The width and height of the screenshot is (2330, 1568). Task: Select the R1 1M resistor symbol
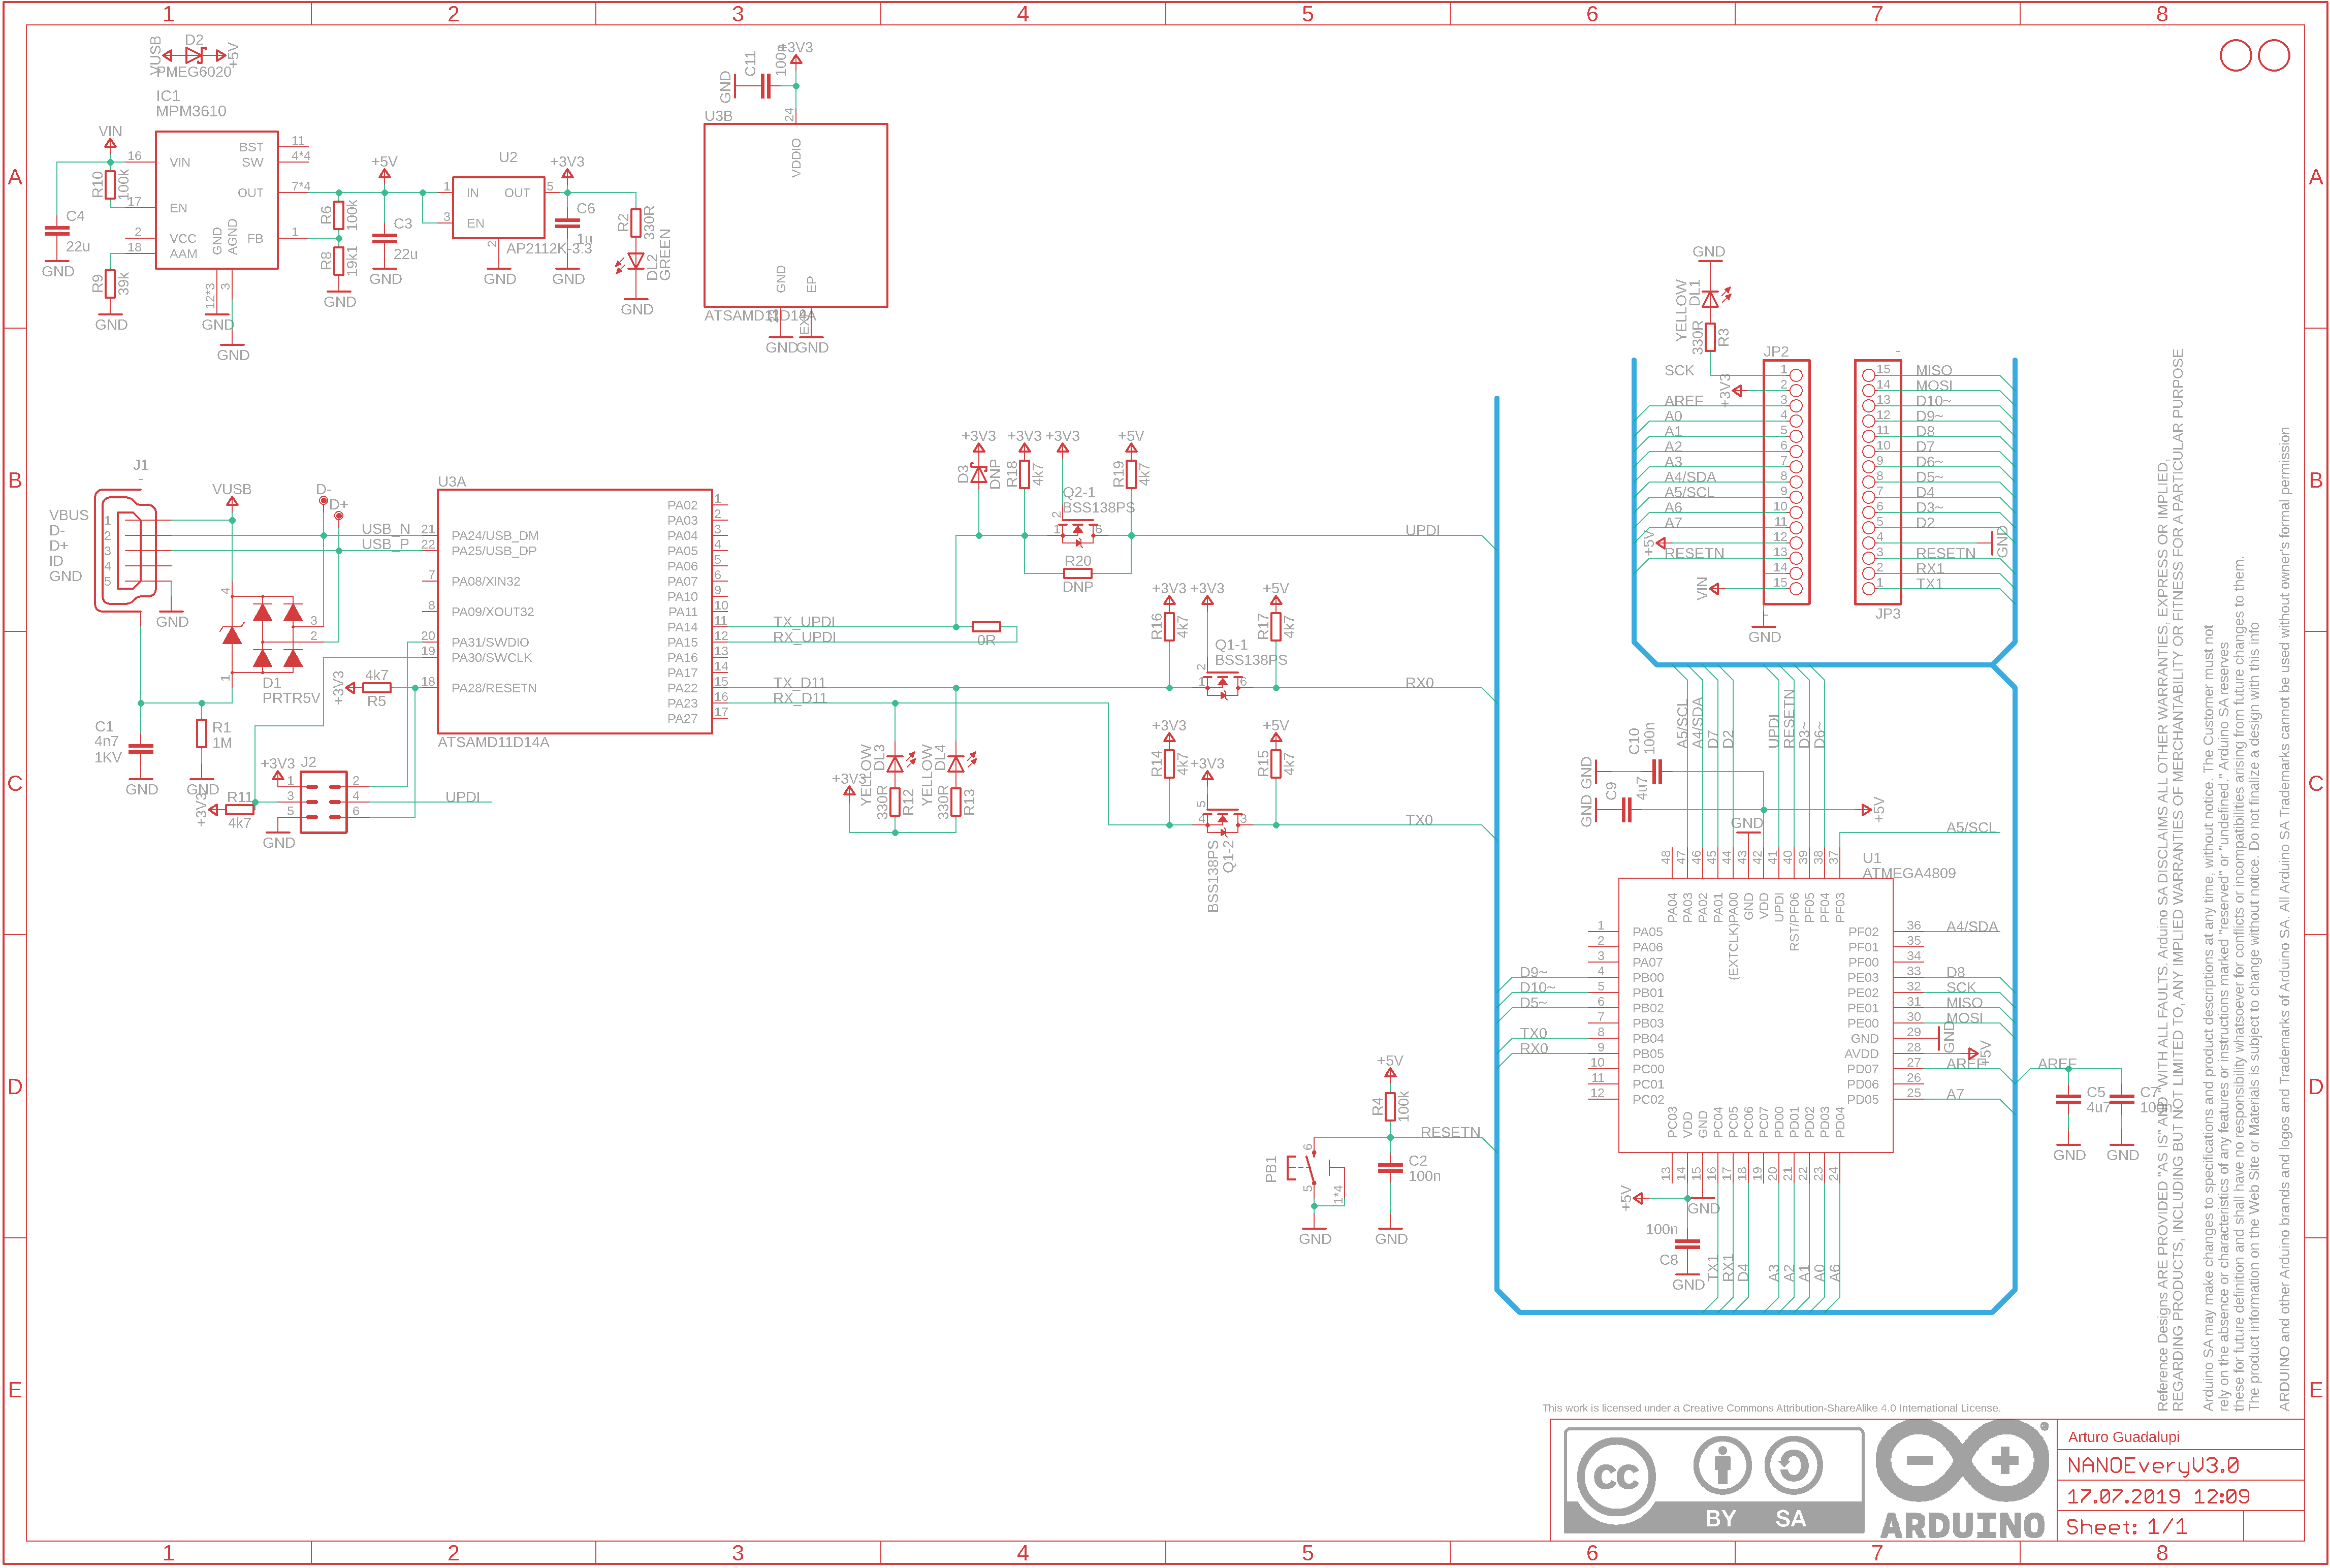pos(202,733)
